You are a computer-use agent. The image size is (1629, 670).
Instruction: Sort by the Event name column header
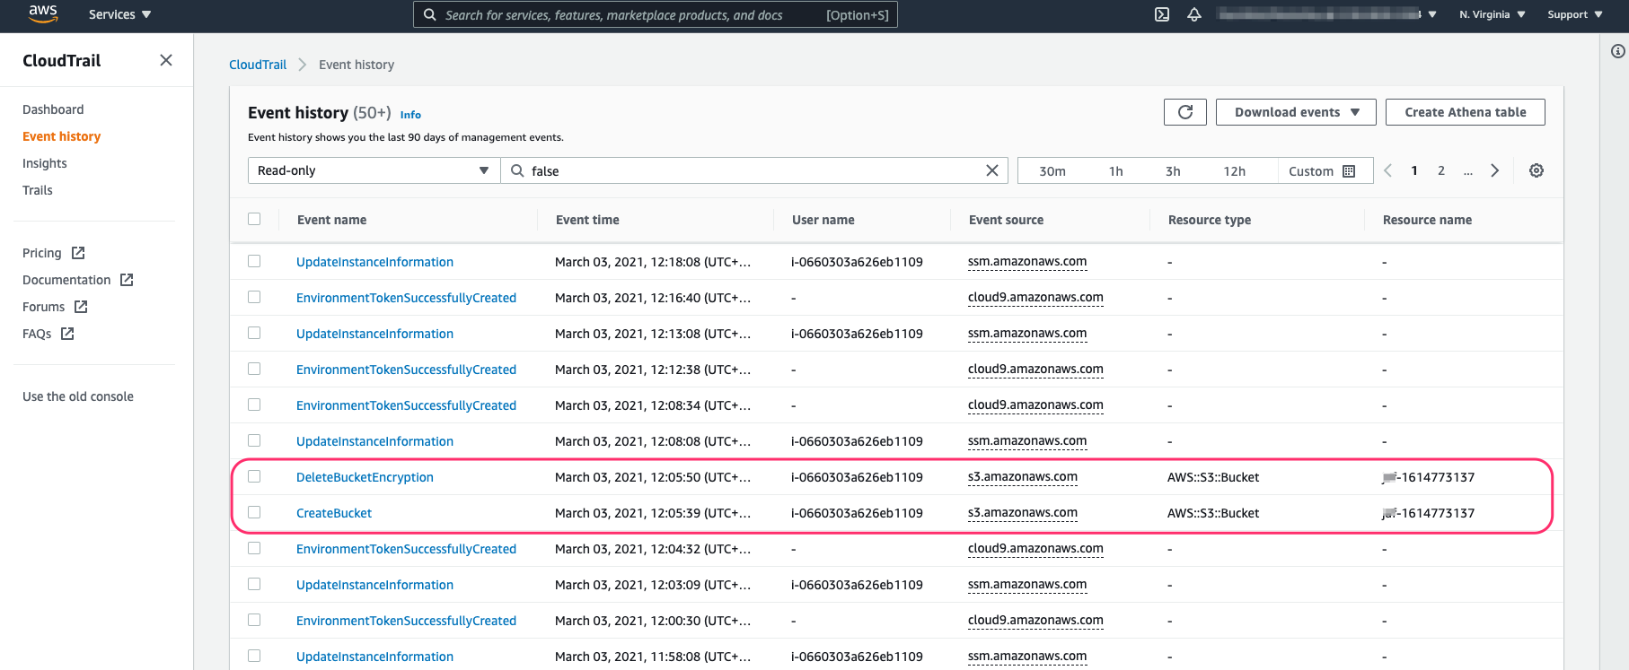point(331,220)
